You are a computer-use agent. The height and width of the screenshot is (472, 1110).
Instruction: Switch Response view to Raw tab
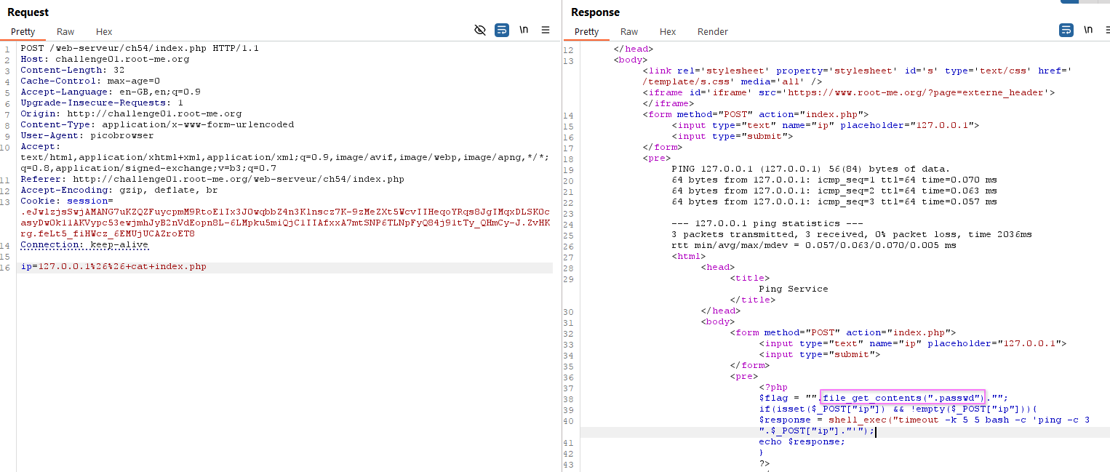pyautogui.click(x=629, y=32)
